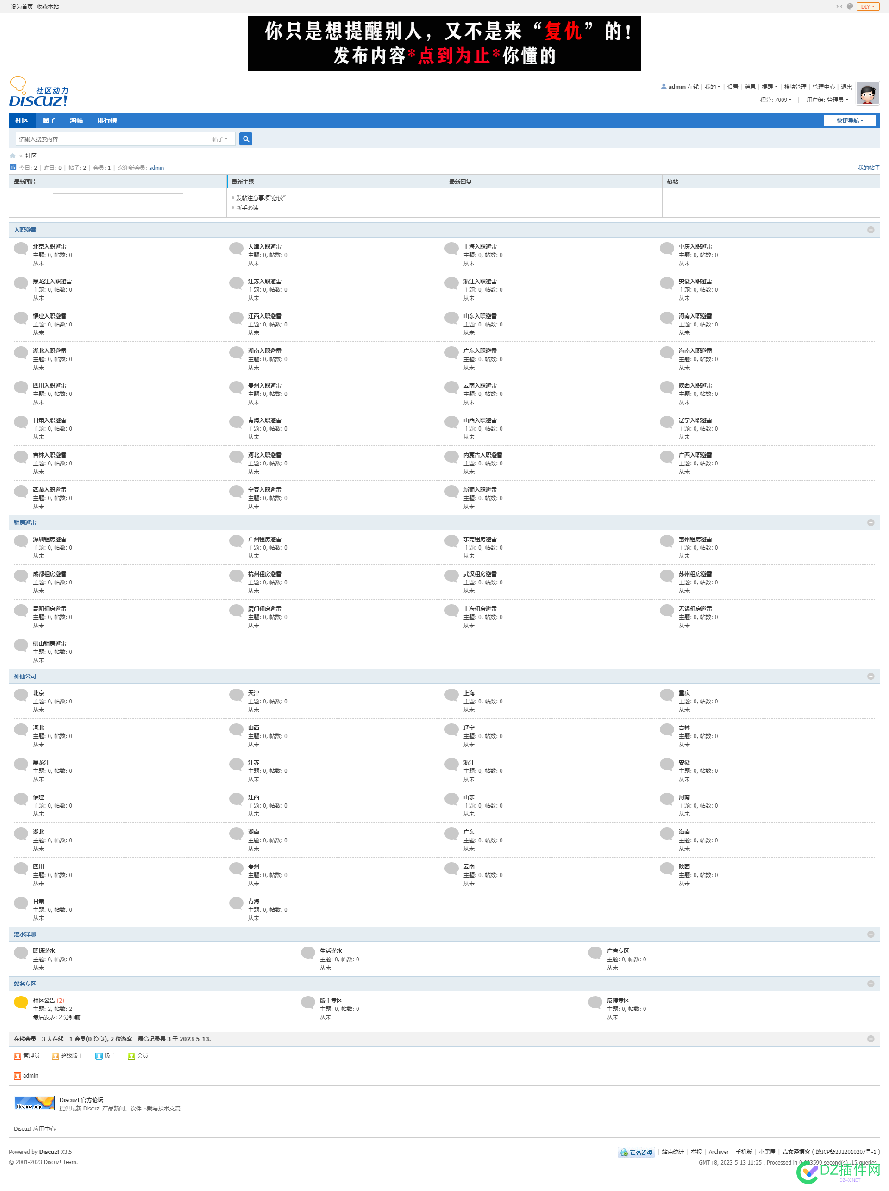Collapse the 在线会员 section
889x1191 pixels.
pos(870,1039)
